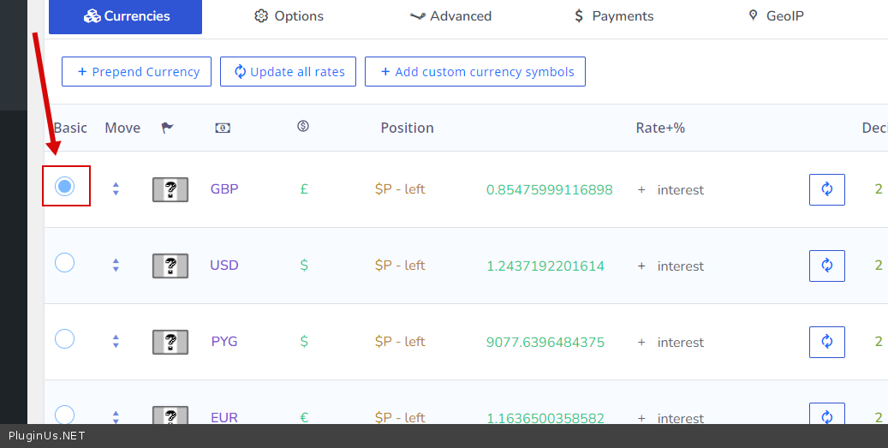Open GBP symbol position dropdown
This screenshot has height=448, width=888.
(400, 189)
